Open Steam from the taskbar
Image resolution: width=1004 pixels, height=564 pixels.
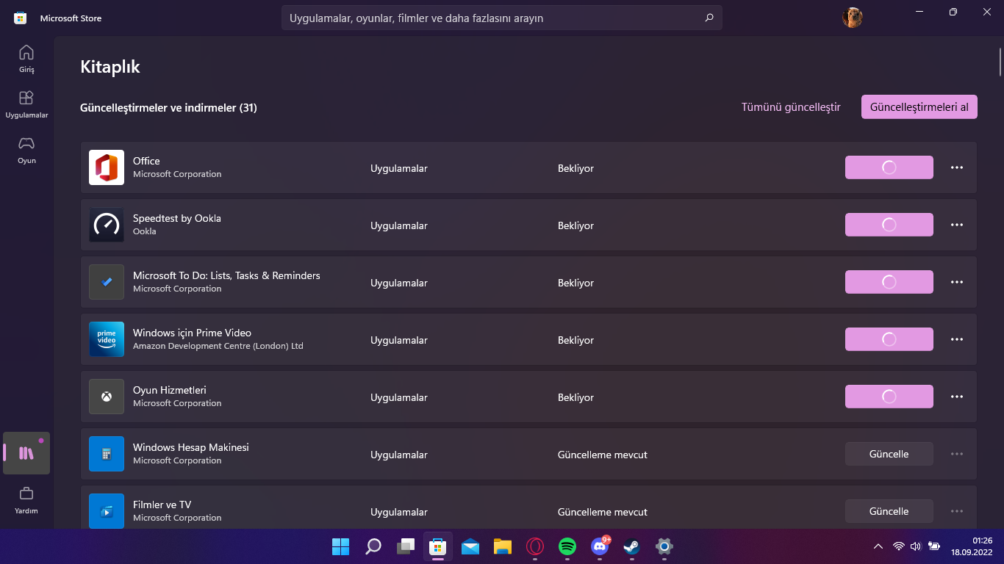pyautogui.click(x=632, y=546)
